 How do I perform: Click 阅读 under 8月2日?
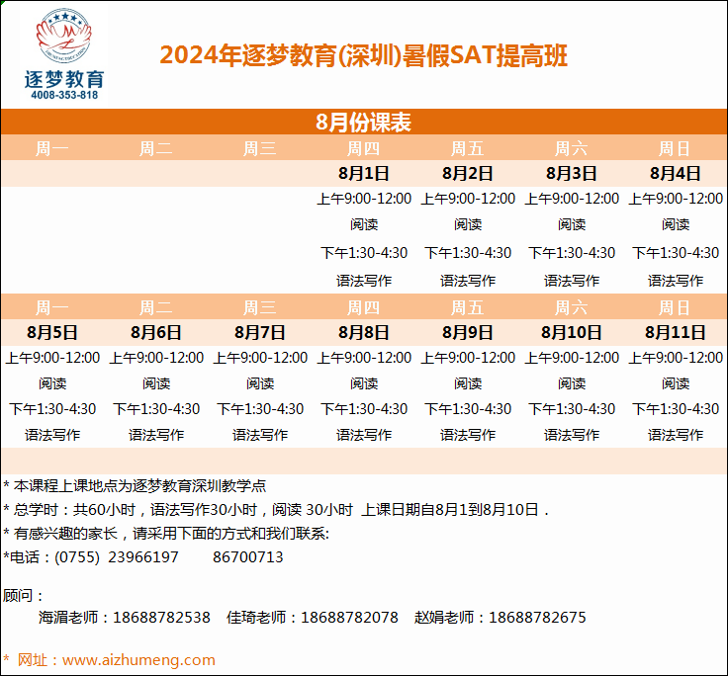tap(468, 224)
